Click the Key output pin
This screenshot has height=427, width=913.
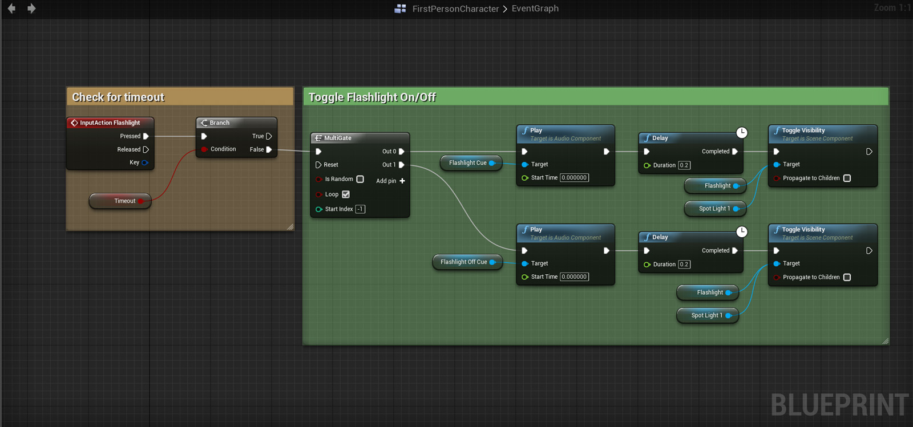(x=145, y=162)
